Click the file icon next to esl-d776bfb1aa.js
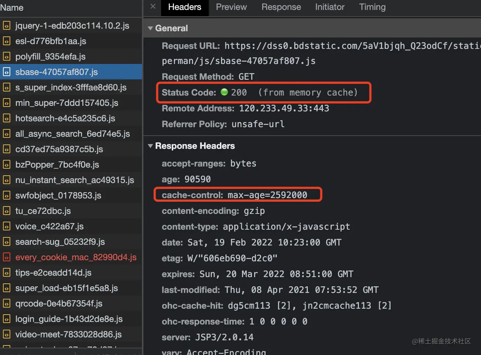Image resolution: width=481 pixels, height=355 pixels. (x=7, y=41)
